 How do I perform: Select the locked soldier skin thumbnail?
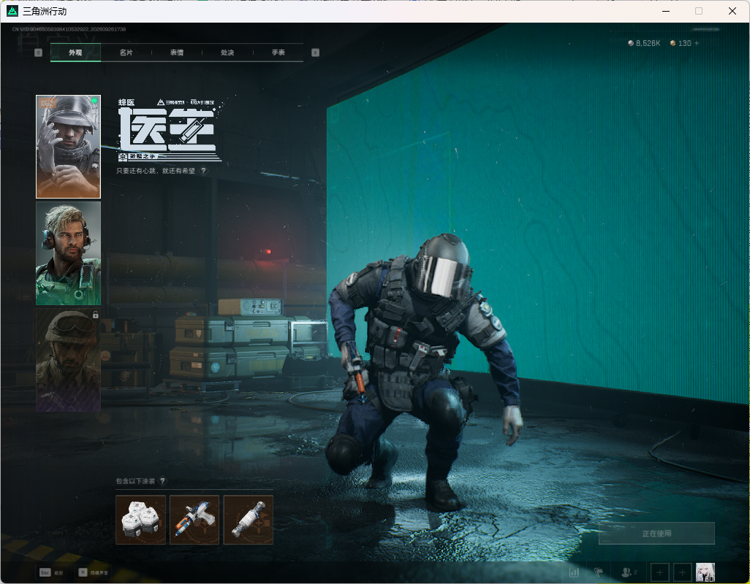69,360
